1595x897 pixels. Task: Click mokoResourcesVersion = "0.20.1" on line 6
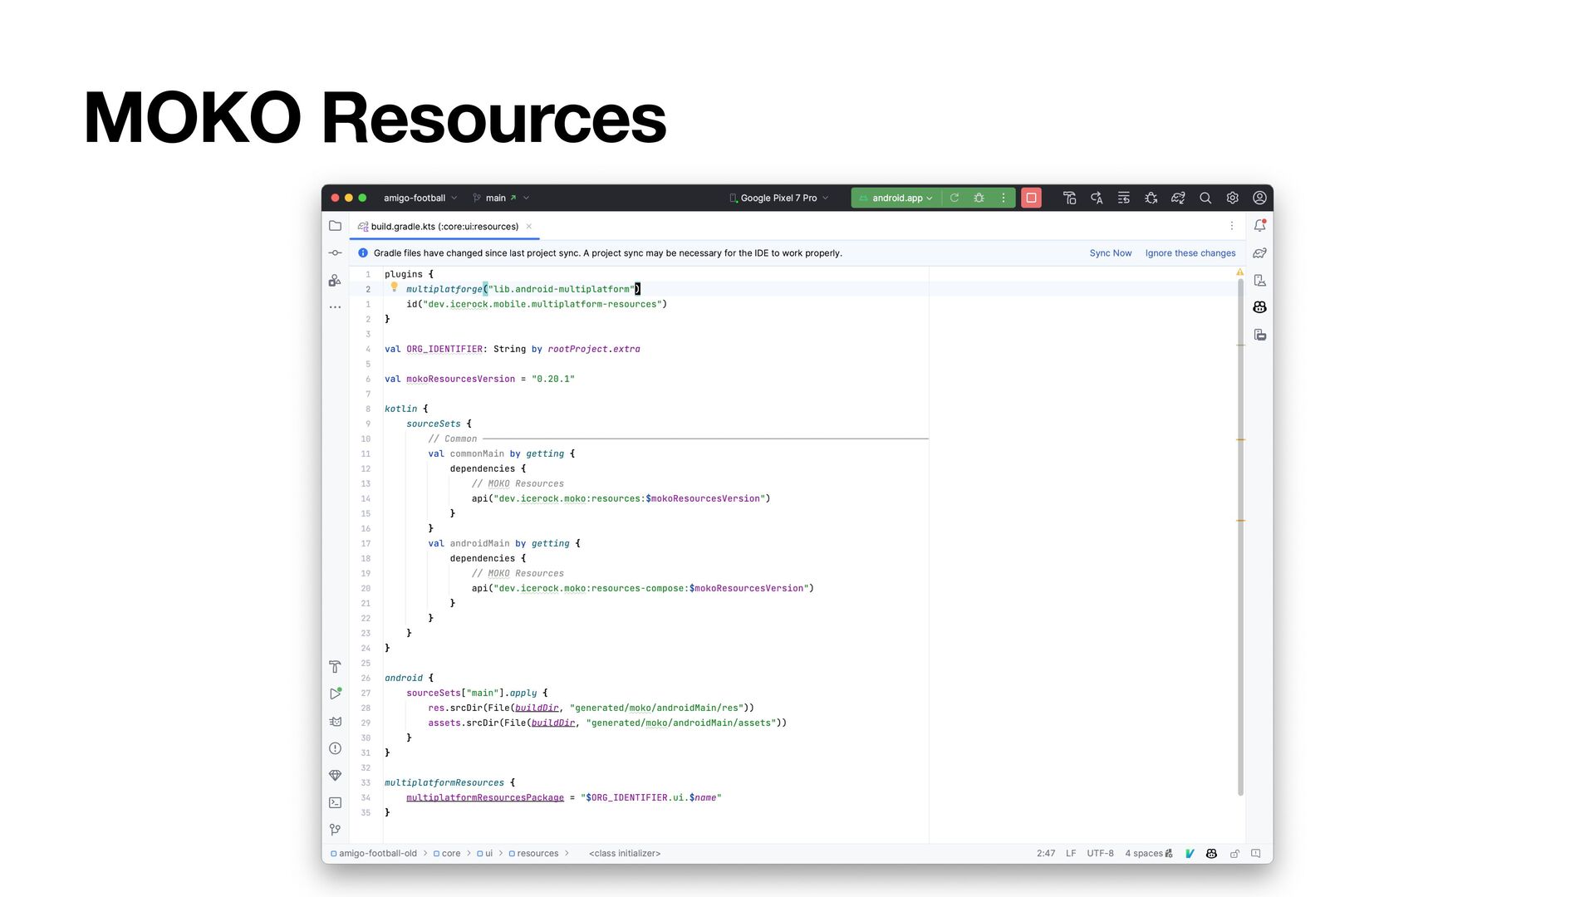click(x=490, y=379)
